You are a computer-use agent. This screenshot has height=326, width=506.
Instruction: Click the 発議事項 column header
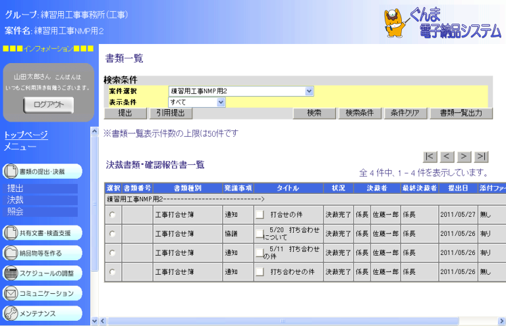click(x=238, y=188)
